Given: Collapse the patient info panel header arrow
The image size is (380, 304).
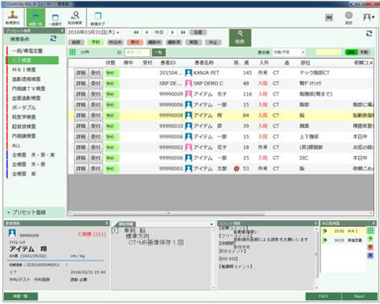Looking at the screenshot, I should tap(107, 224).
